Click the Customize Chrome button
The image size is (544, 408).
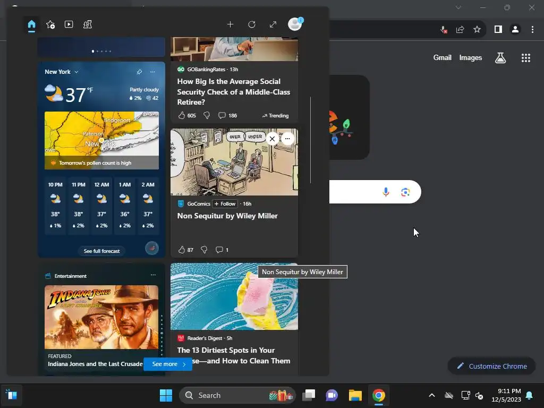pyautogui.click(x=491, y=366)
